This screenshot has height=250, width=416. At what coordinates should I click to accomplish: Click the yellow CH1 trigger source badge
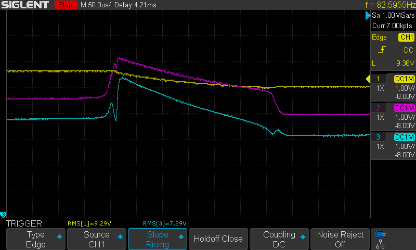407,37
